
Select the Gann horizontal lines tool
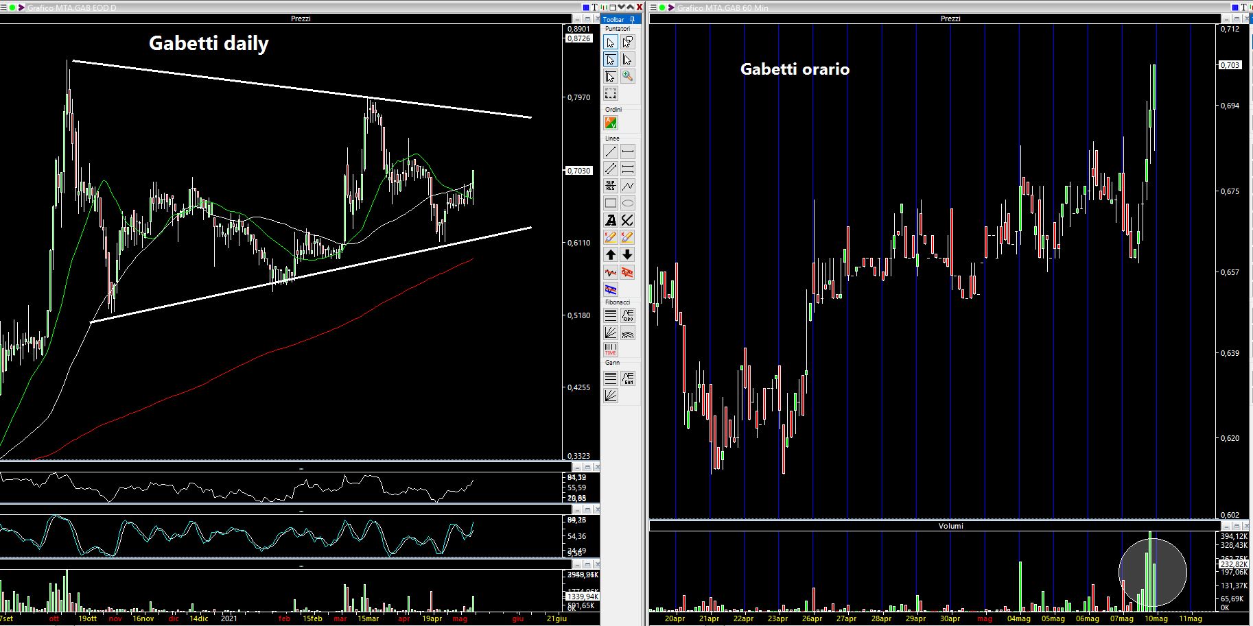(610, 378)
